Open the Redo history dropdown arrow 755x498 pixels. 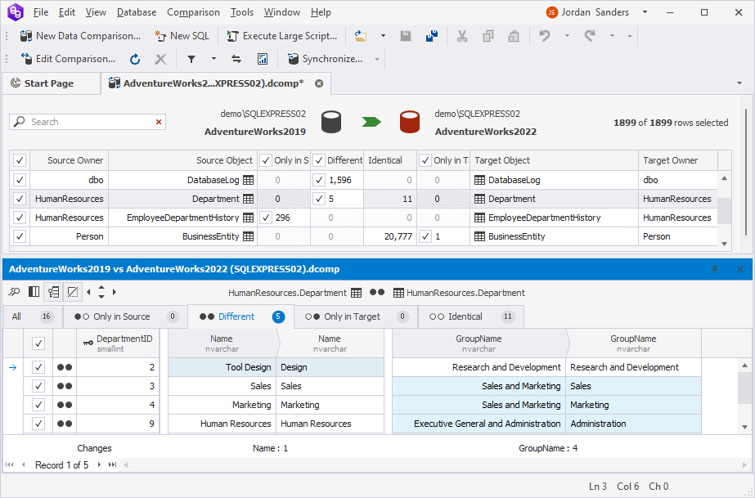(613, 36)
